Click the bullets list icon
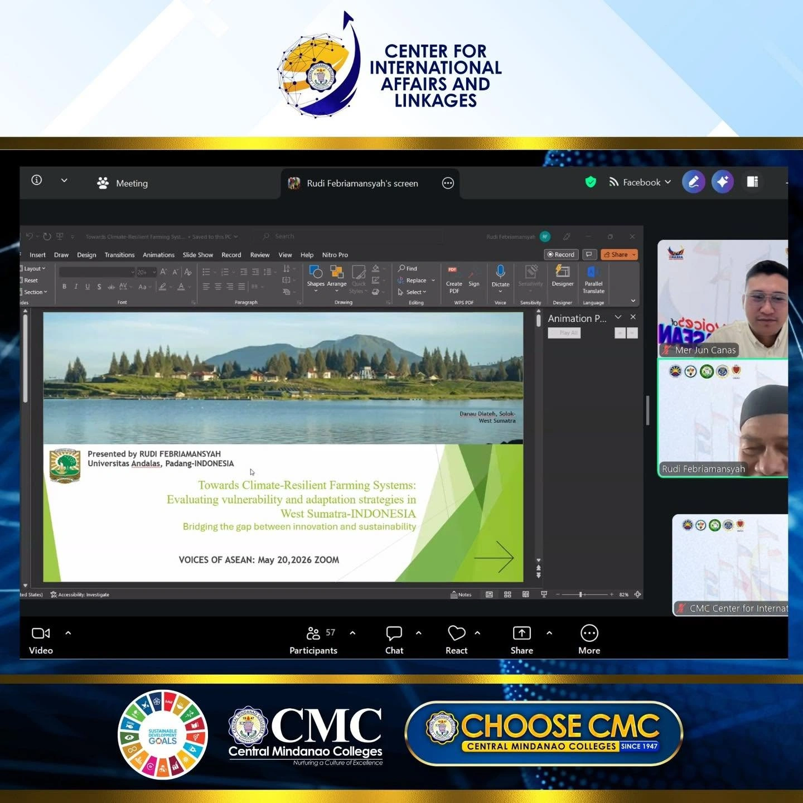 [x=206, y=272]
